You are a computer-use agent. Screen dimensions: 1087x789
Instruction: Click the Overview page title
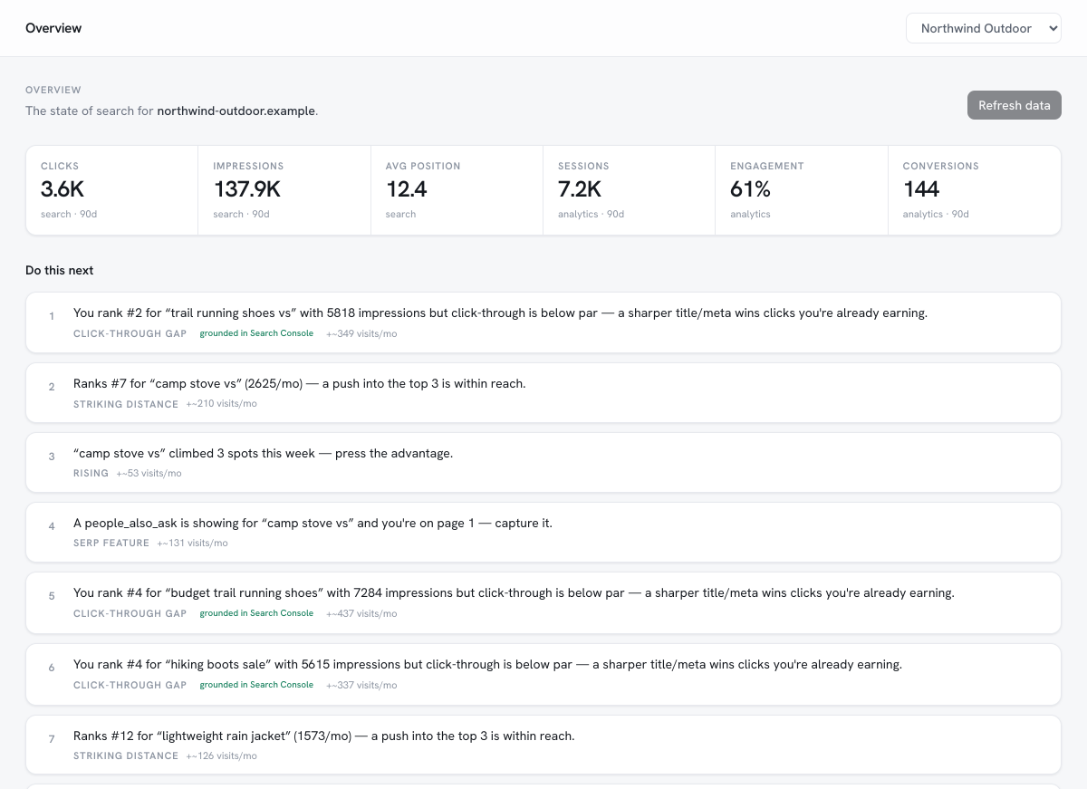[x=53, y=28]
